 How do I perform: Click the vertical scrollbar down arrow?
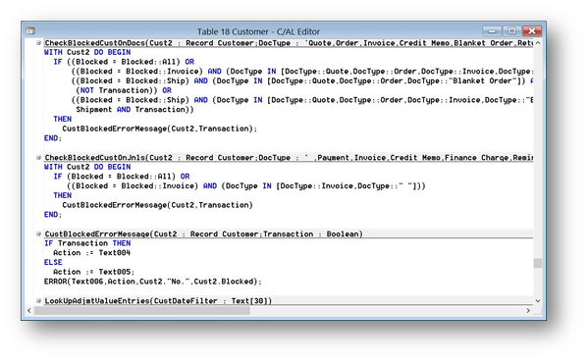[538, 300]
